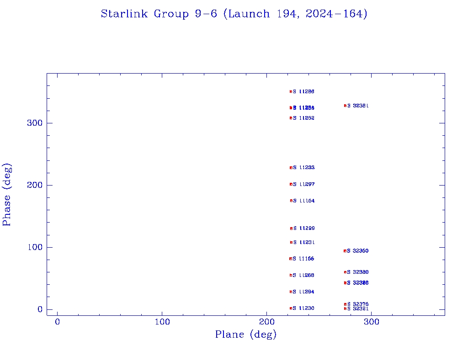Click the "100" tick label on Plane axis
The width and height of the screenshot is (468, 351).
click(x=162, y=322)
